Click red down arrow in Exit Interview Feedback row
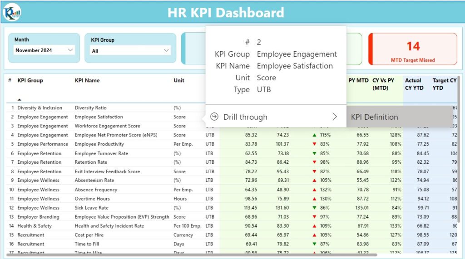 point(314,171)
